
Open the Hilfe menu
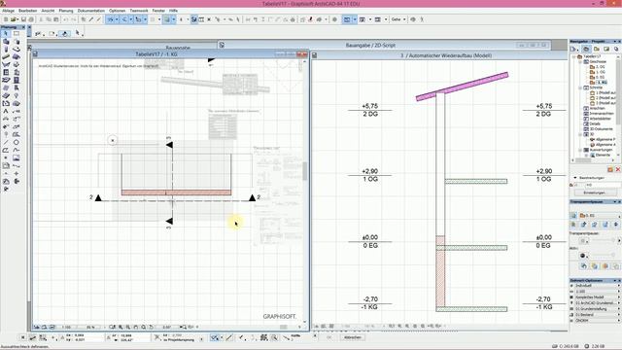[x=173, y=11]
